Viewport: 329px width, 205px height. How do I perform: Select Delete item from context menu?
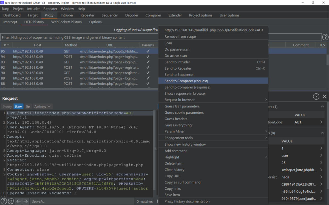pos(213,163)
